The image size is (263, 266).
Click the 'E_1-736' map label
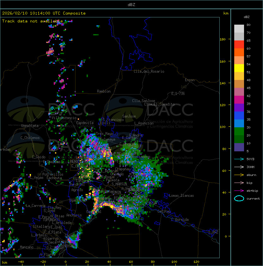178,94
